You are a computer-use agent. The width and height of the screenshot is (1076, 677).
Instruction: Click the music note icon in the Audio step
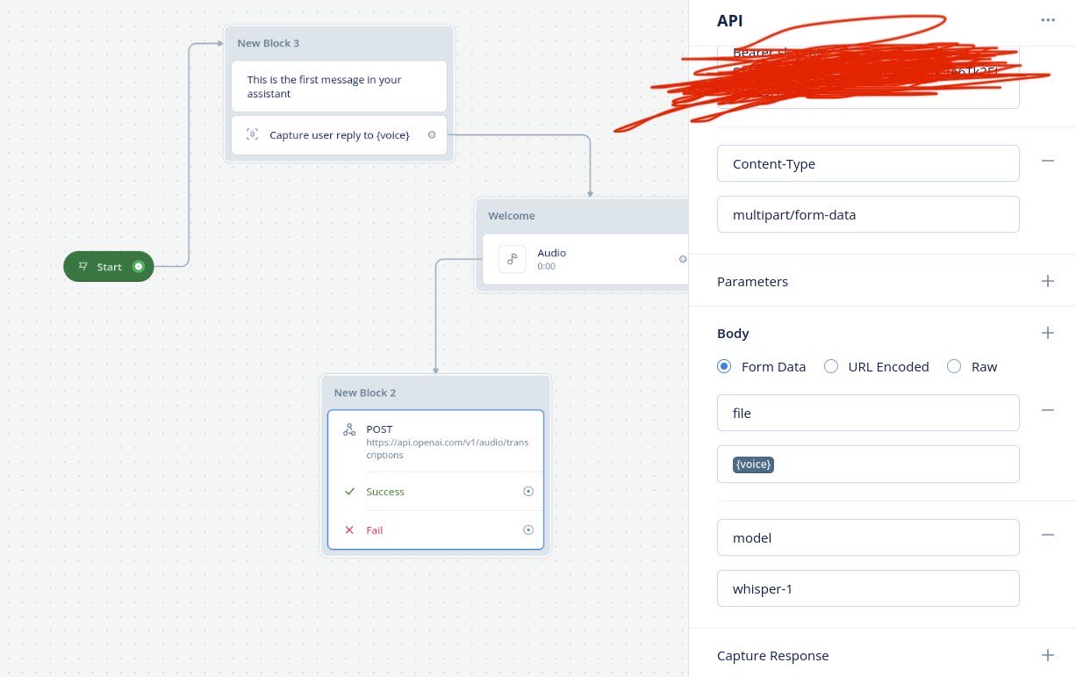[513, 259]
